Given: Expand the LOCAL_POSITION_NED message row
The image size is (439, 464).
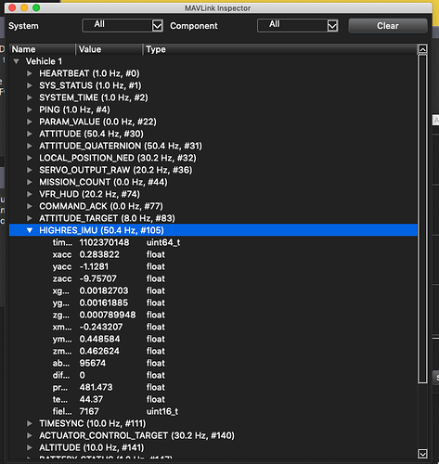Looking at the screenshot, I should (30, 158).
